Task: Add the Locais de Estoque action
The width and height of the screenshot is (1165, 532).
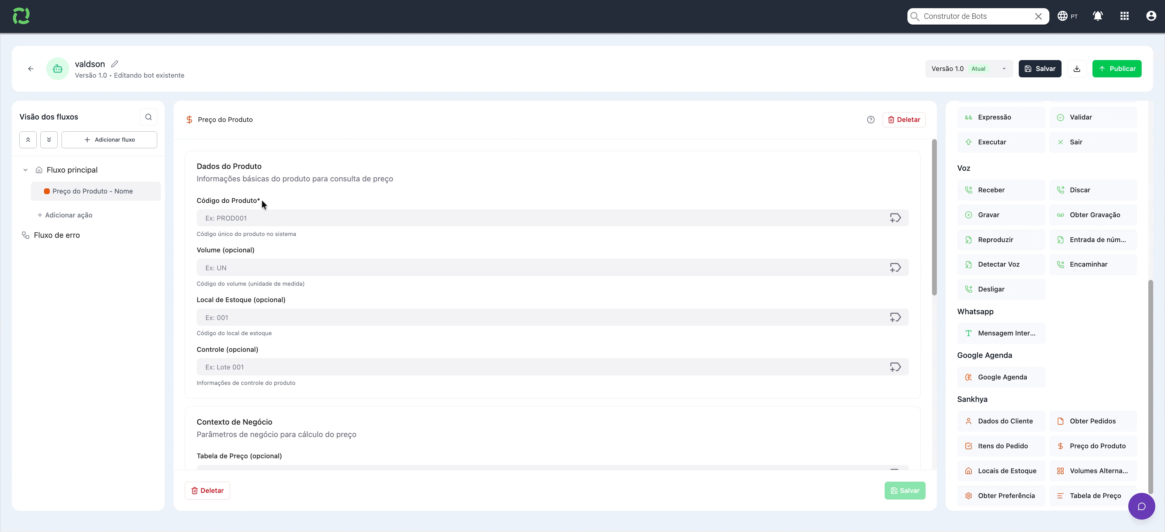Action: click(1001, 470)
